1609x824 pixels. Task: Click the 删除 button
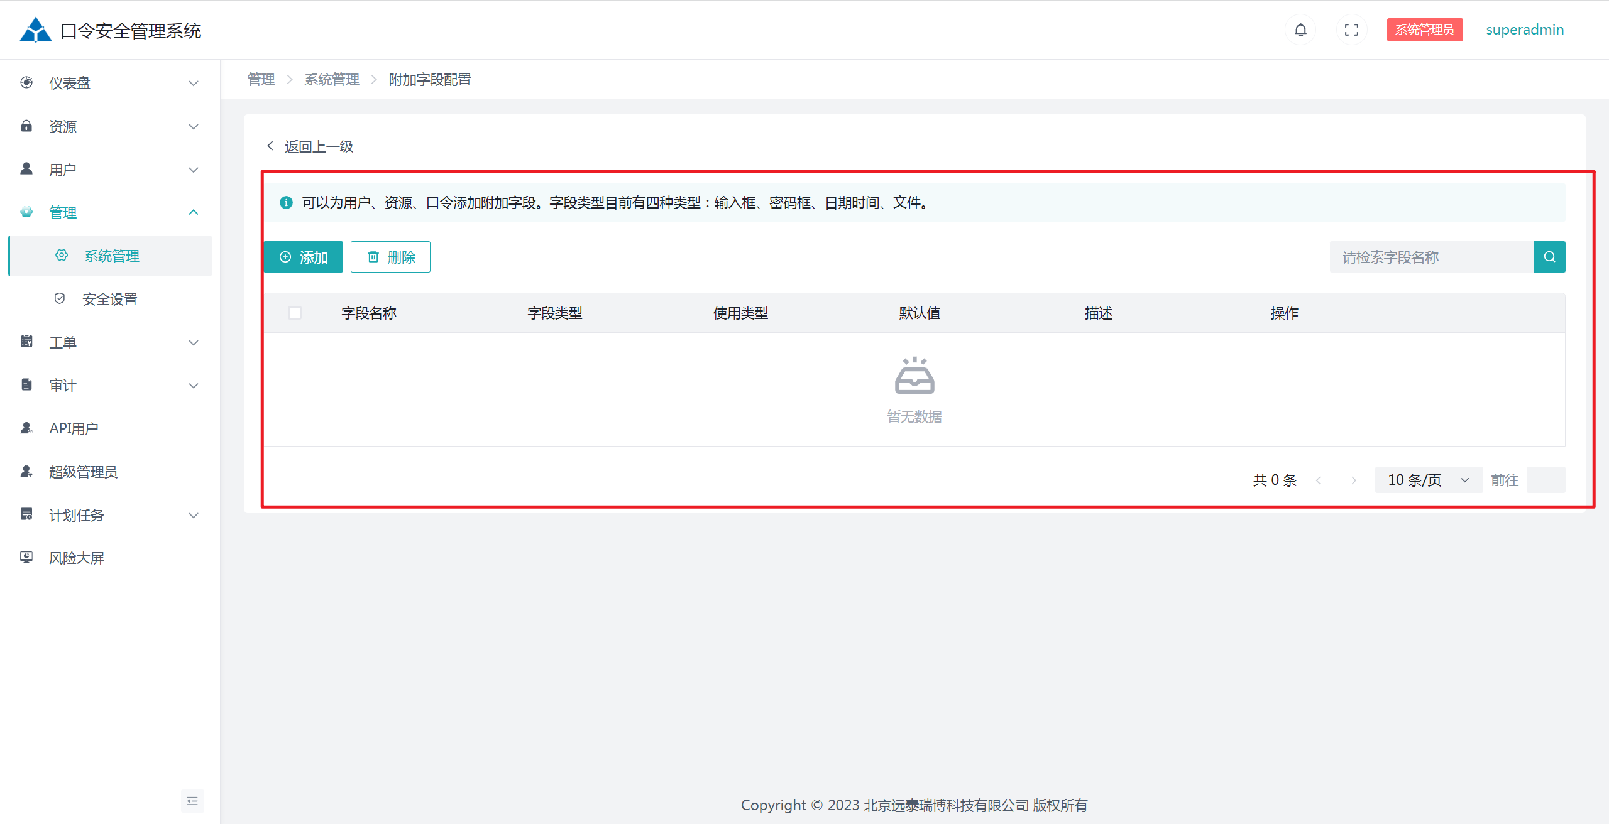(390, 257)
